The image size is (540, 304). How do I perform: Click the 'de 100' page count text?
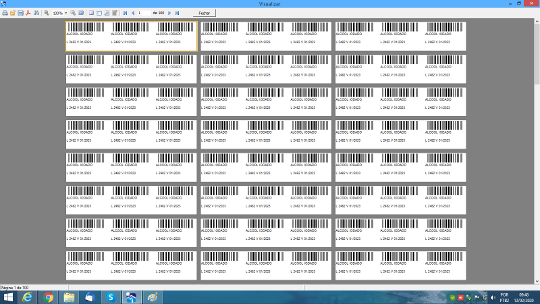pyautogui.click(x=159, y=13)
